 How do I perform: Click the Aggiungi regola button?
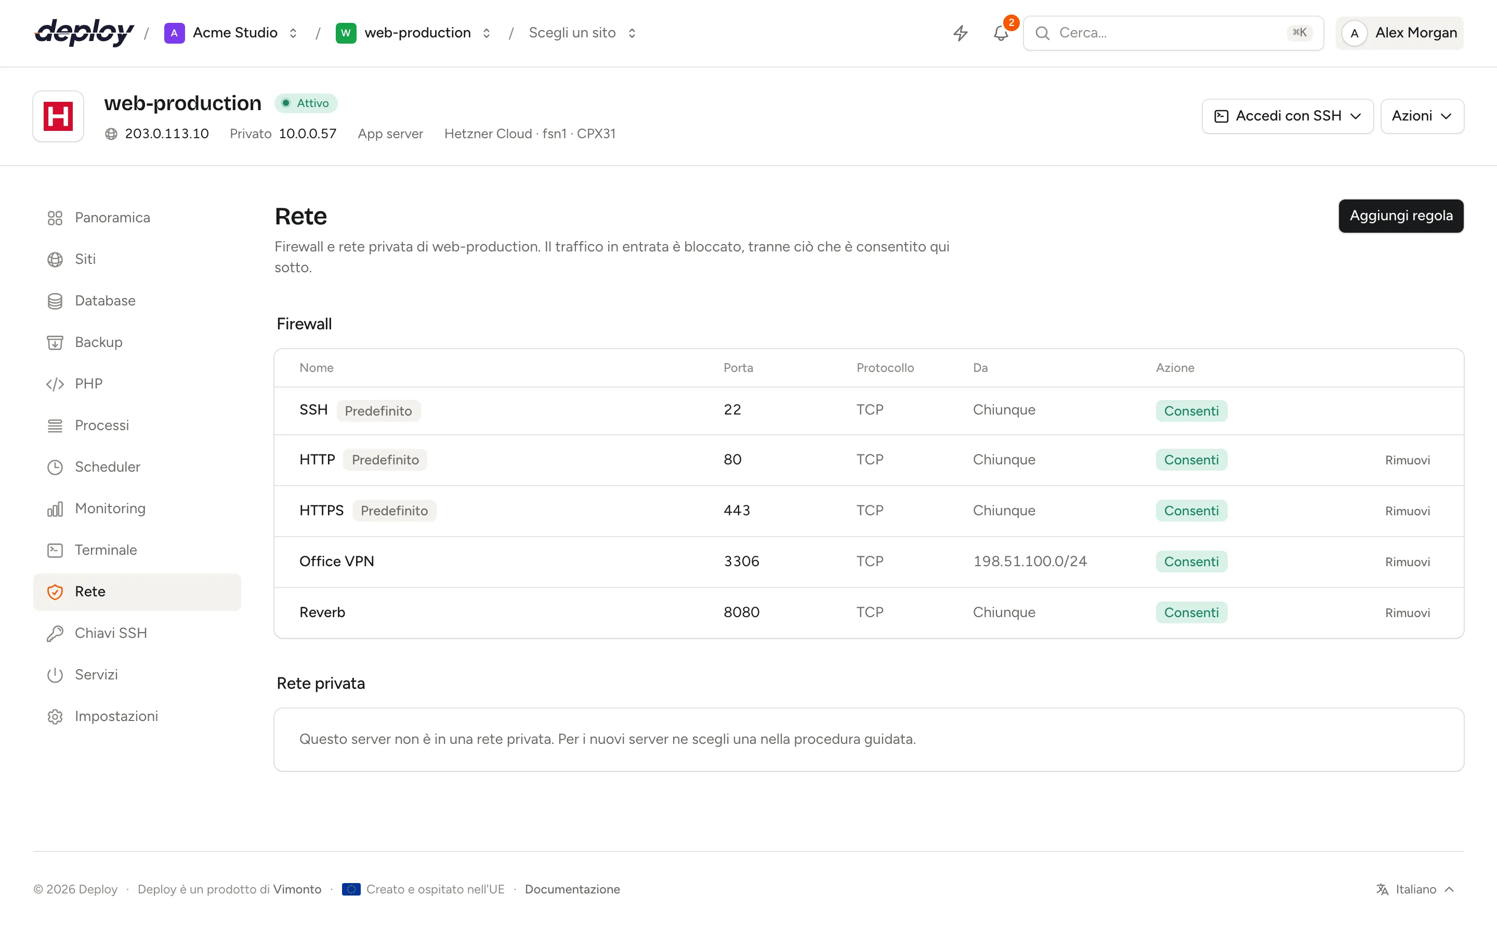pos(1400,216)
